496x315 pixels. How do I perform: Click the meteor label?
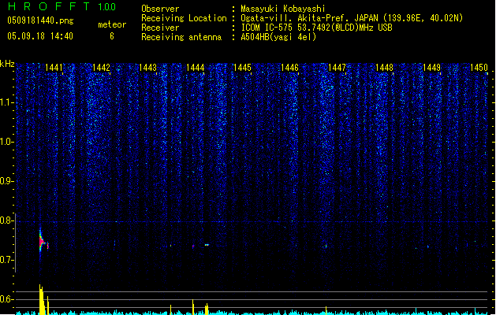(112, 24)
